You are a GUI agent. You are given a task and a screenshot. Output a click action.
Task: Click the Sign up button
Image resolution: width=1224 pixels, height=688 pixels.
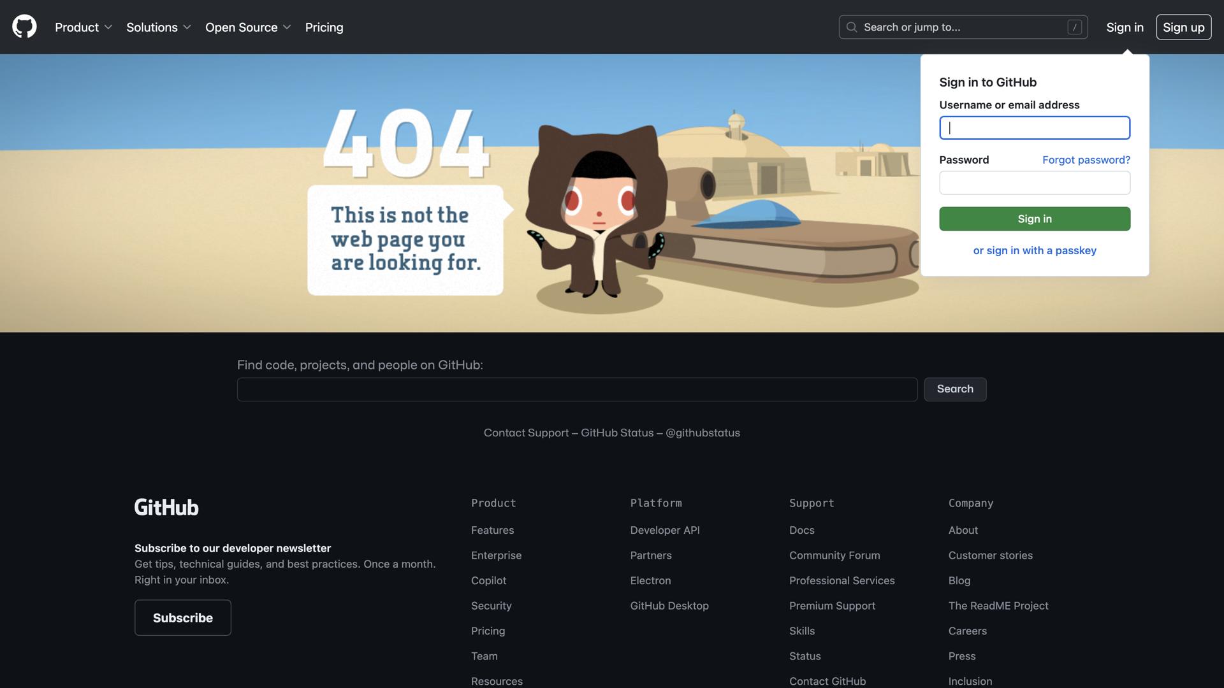click(1183, 27)
